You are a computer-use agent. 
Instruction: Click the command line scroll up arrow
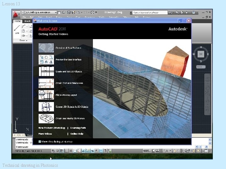tap(210, 140)
